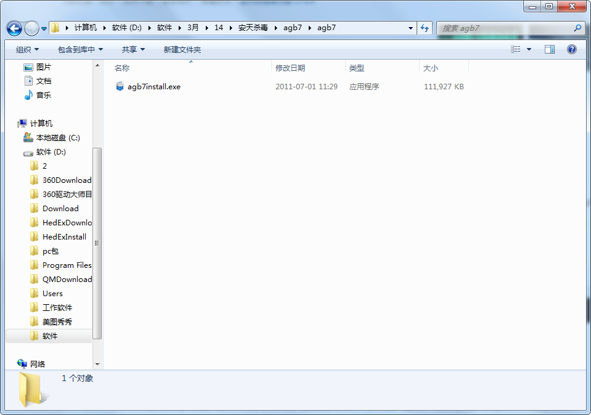Expand the arrow after 3月 in the breadcrumb
This screenshot has width=591, height=415.
(x=207, y=28)
